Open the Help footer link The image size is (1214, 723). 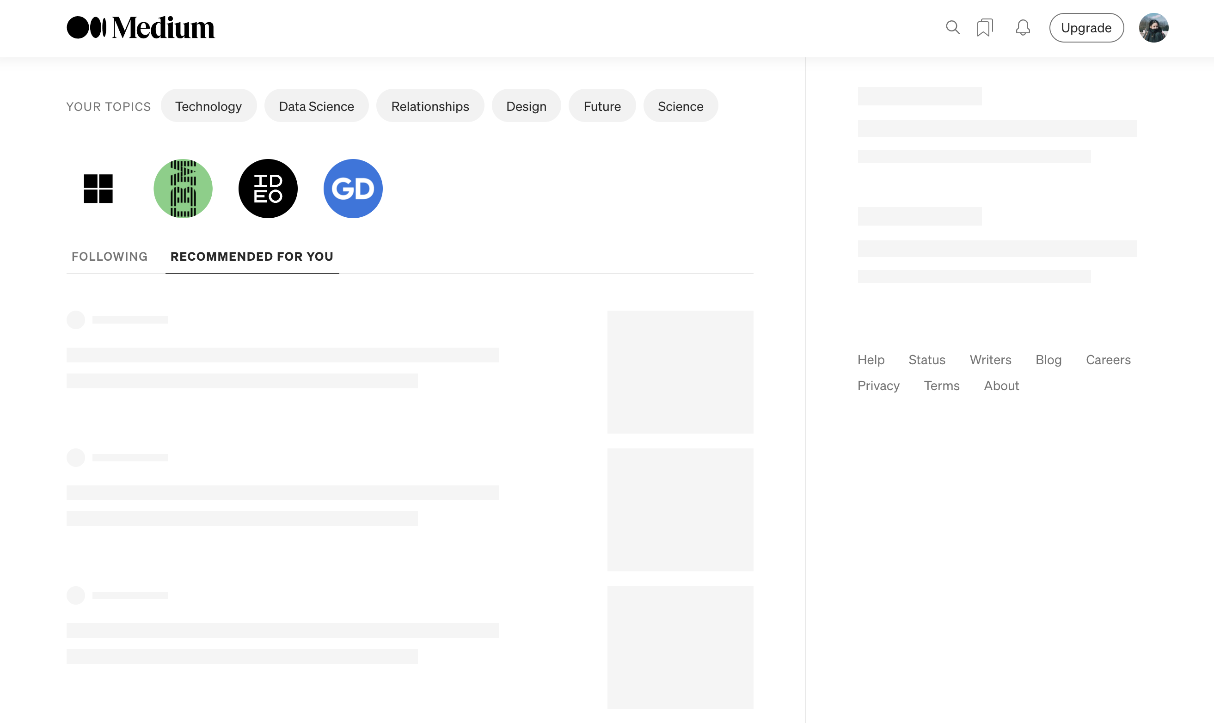click(871, 360)
